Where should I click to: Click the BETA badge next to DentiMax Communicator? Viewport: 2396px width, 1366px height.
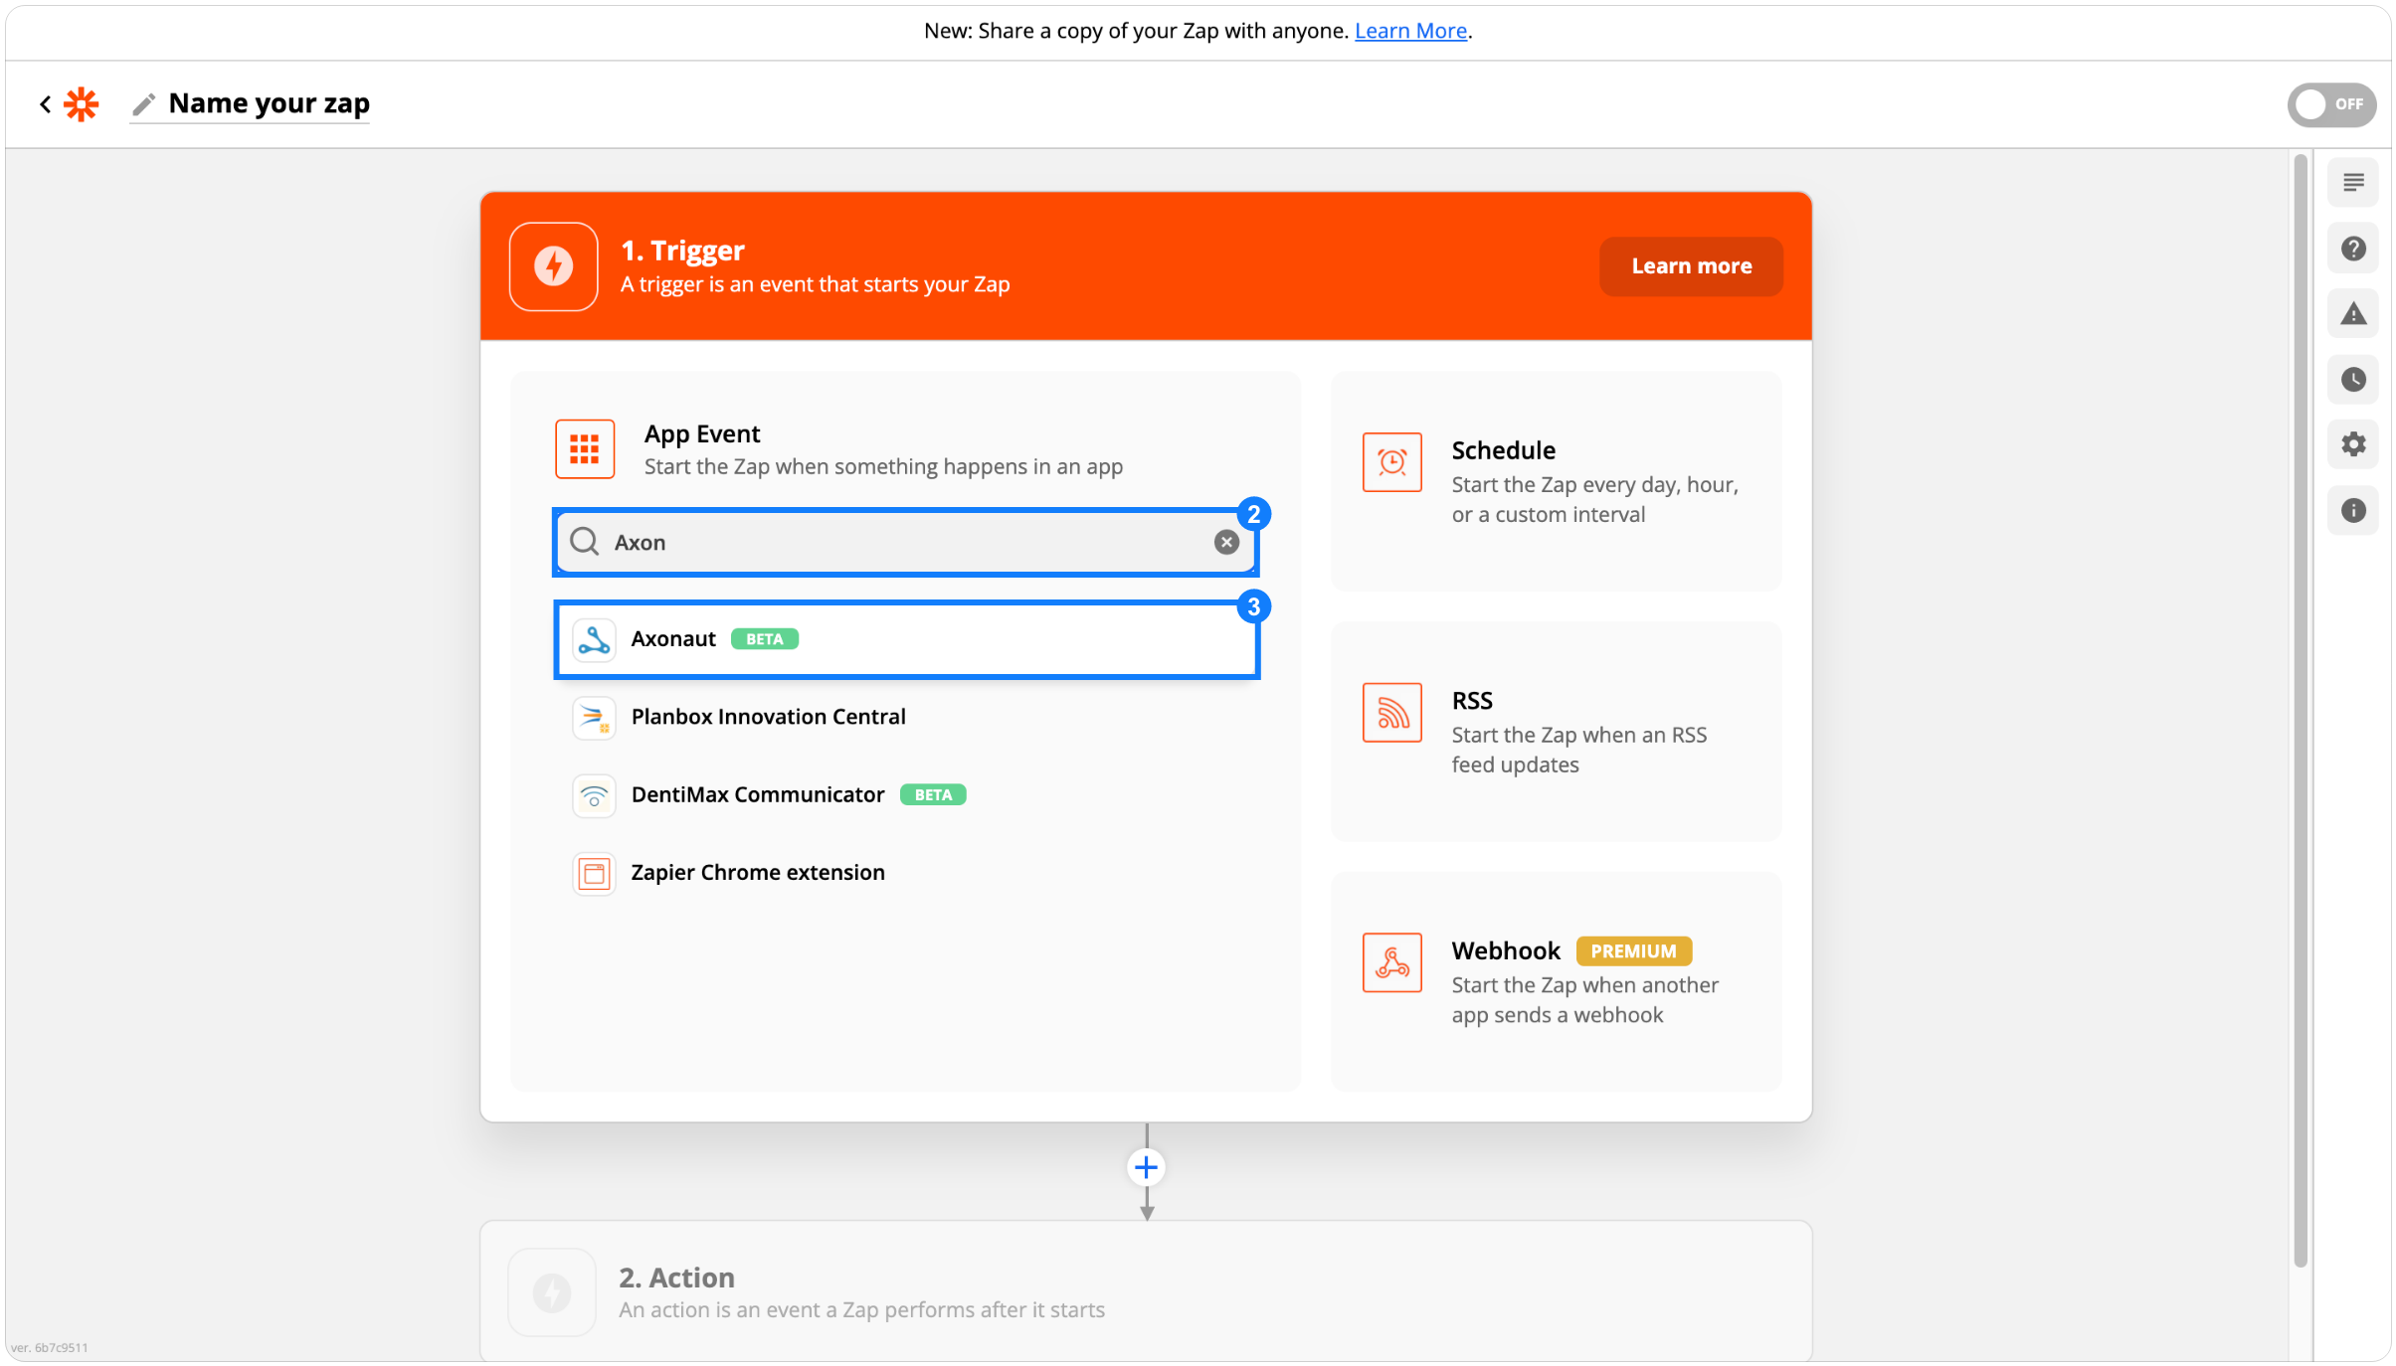[x=933, y=795]
